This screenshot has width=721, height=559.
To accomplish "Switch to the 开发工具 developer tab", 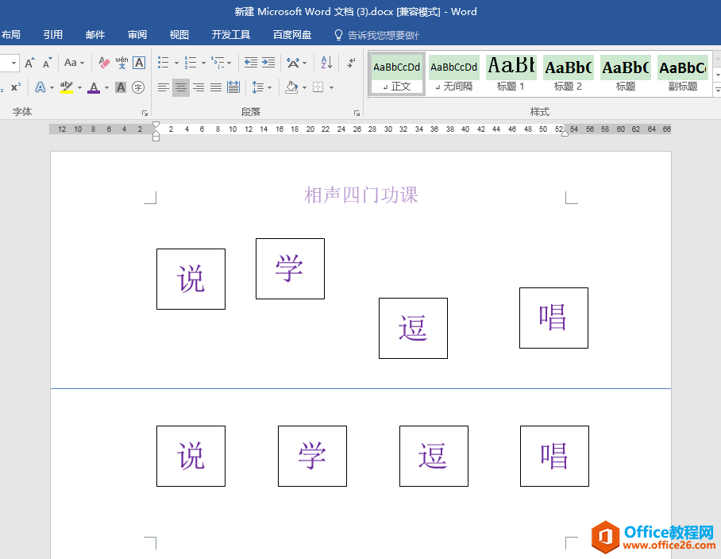I will click(x=231, y=35).
